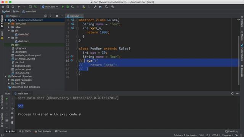Run the program with the green toolbar play icon
Image resolution: width=244 pixels, height=137 pixels.
tap(63, 7)
